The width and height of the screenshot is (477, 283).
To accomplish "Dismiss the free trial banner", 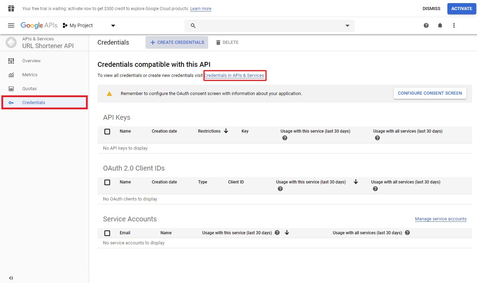I will [x=431, y=9].
